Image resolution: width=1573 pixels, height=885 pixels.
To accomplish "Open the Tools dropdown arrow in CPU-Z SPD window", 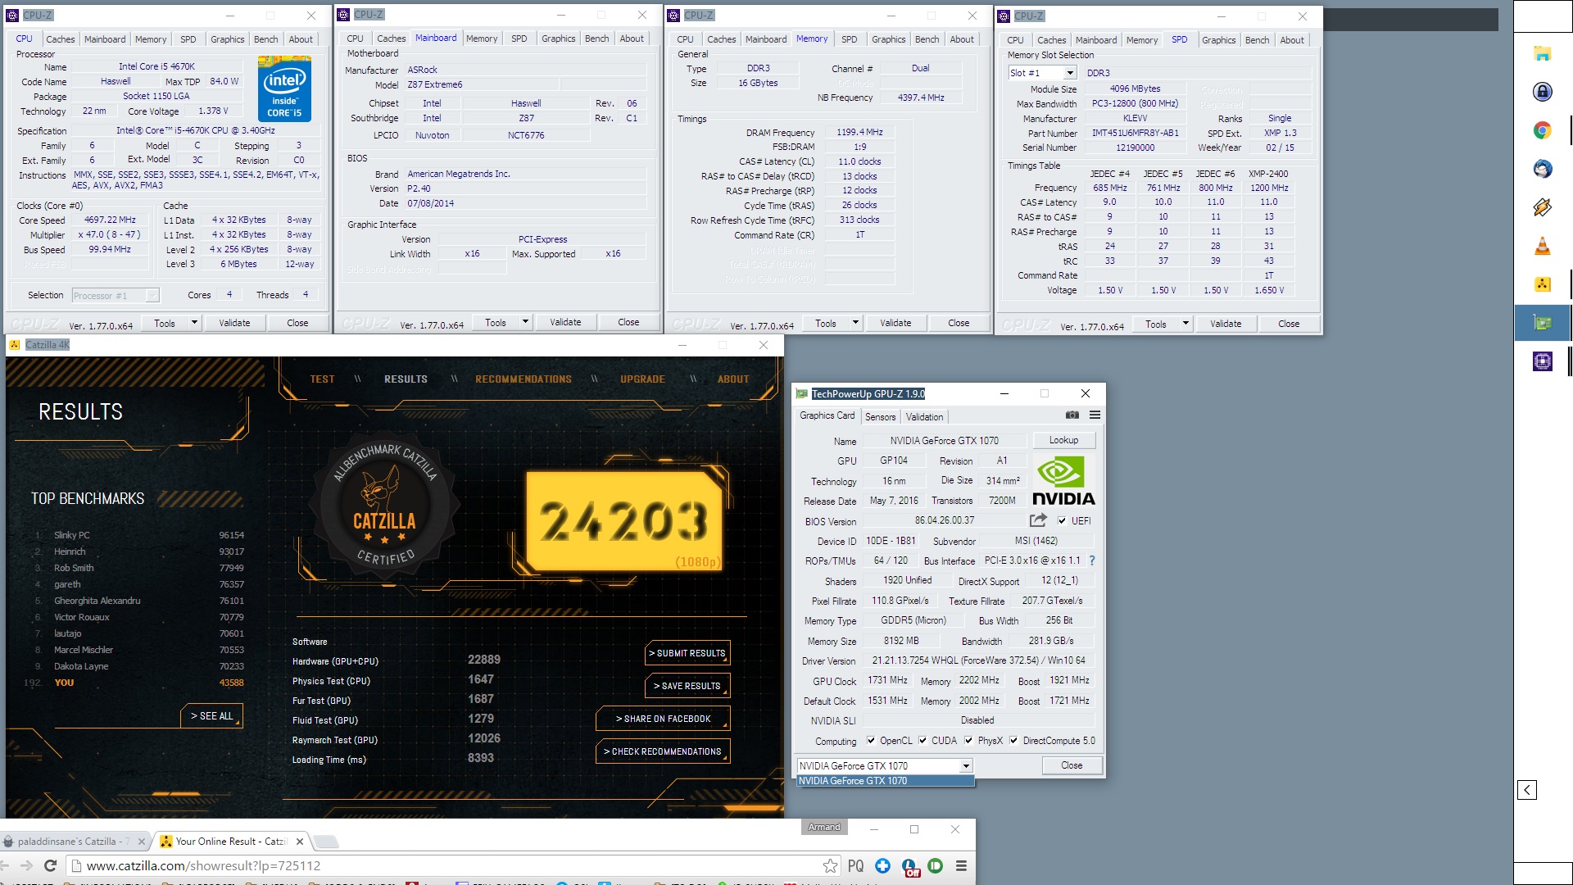I will (1186, 324).
